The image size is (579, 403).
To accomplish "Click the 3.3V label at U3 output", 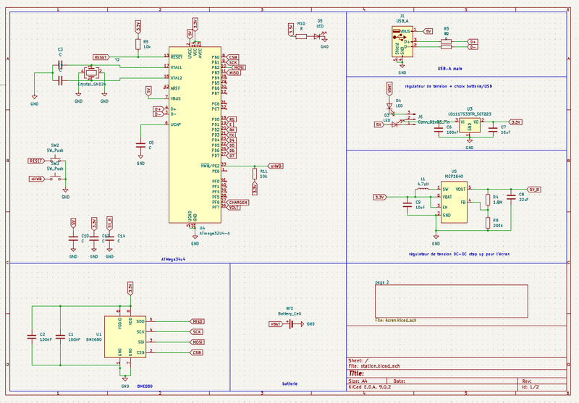I will [515, 122].
